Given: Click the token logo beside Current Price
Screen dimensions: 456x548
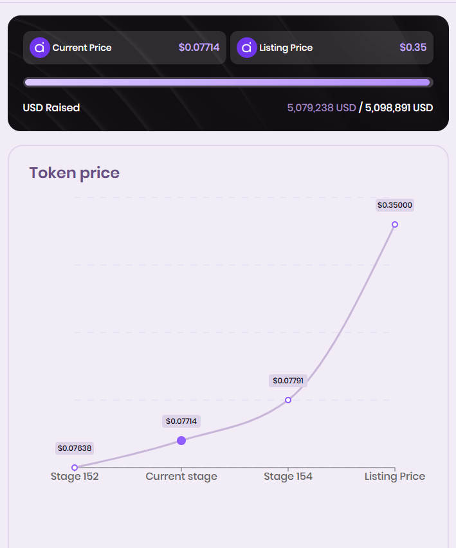Looking at the screenshot, I should click(x=39, y=47).
